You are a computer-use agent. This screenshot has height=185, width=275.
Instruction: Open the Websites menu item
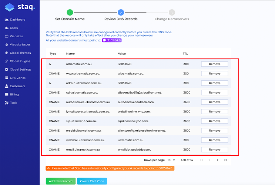pyautogui.click(x=16, y=36)
